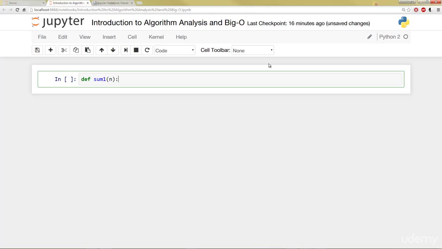
Task: Paste cells below using the clipboard icon
Action: pos(87,50)
